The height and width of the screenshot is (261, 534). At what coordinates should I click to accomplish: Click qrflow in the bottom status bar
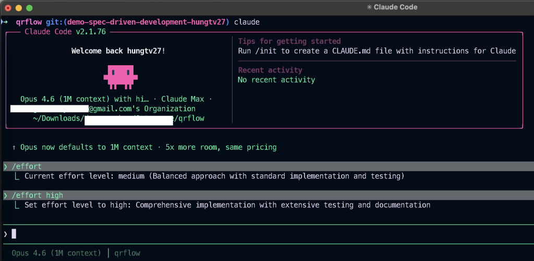(x=127, y=253)
